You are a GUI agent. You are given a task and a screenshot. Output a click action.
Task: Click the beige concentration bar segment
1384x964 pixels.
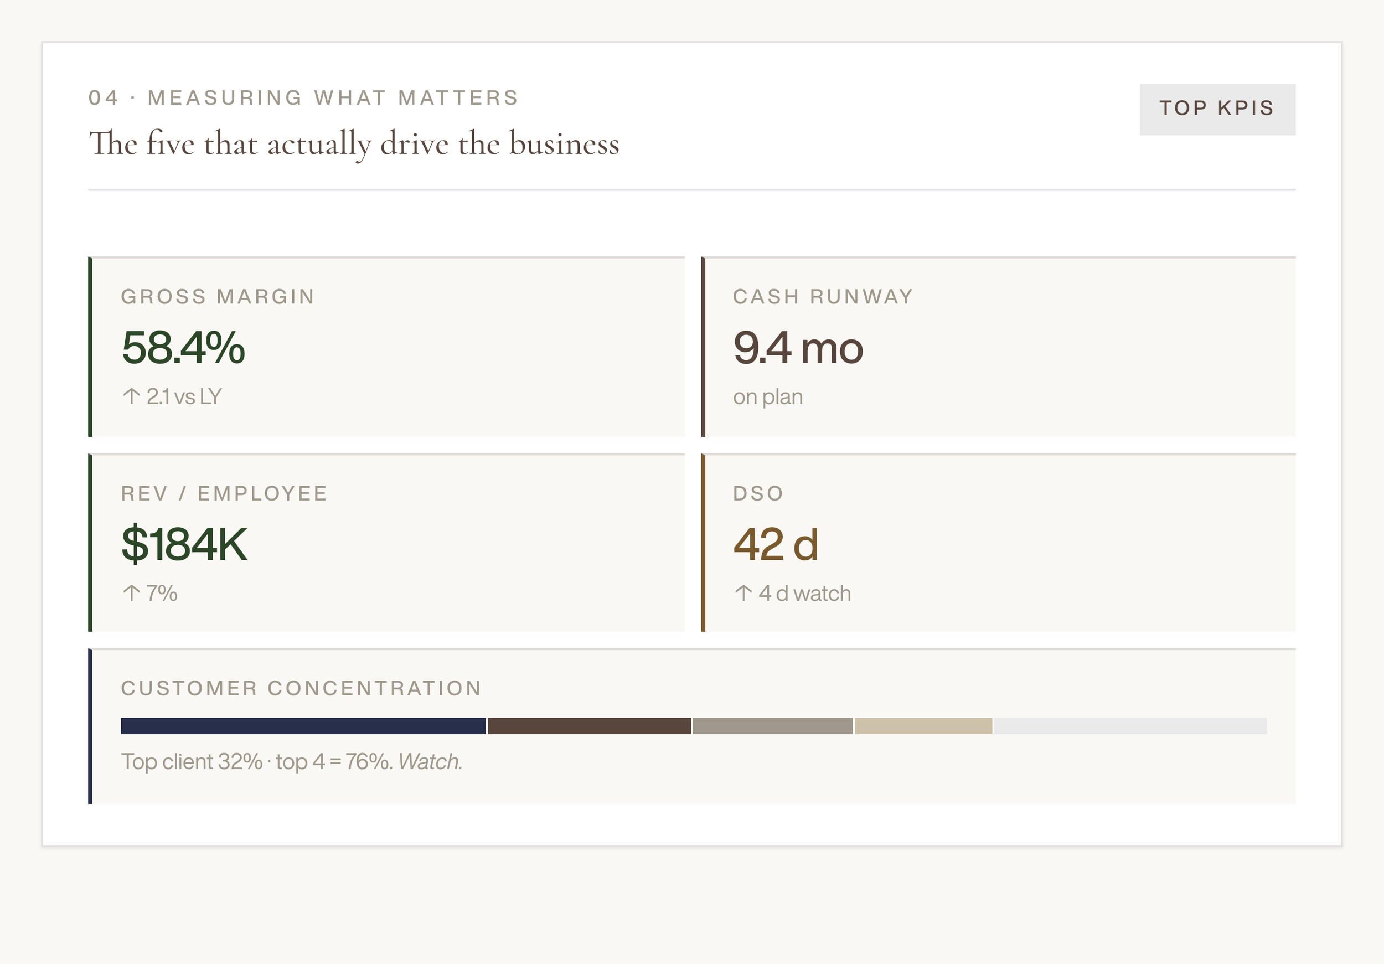coord(923,726)
